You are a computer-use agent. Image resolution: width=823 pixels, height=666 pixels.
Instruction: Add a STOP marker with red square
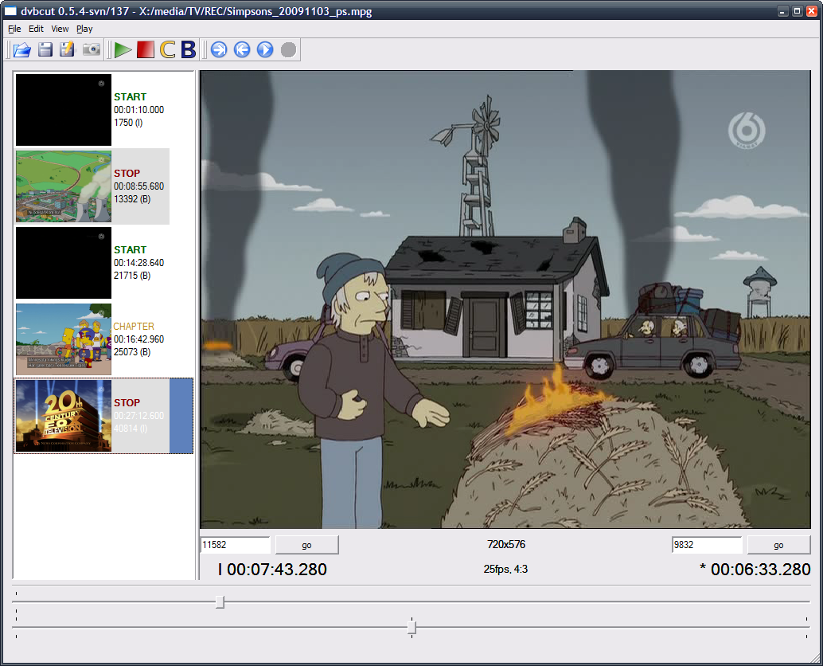click(145, 50)
